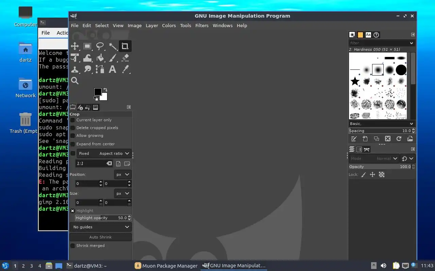Enable Expand from center checkbox
Image resolution: width=435 pixels, height=271 pixels.
click(72, 144)
